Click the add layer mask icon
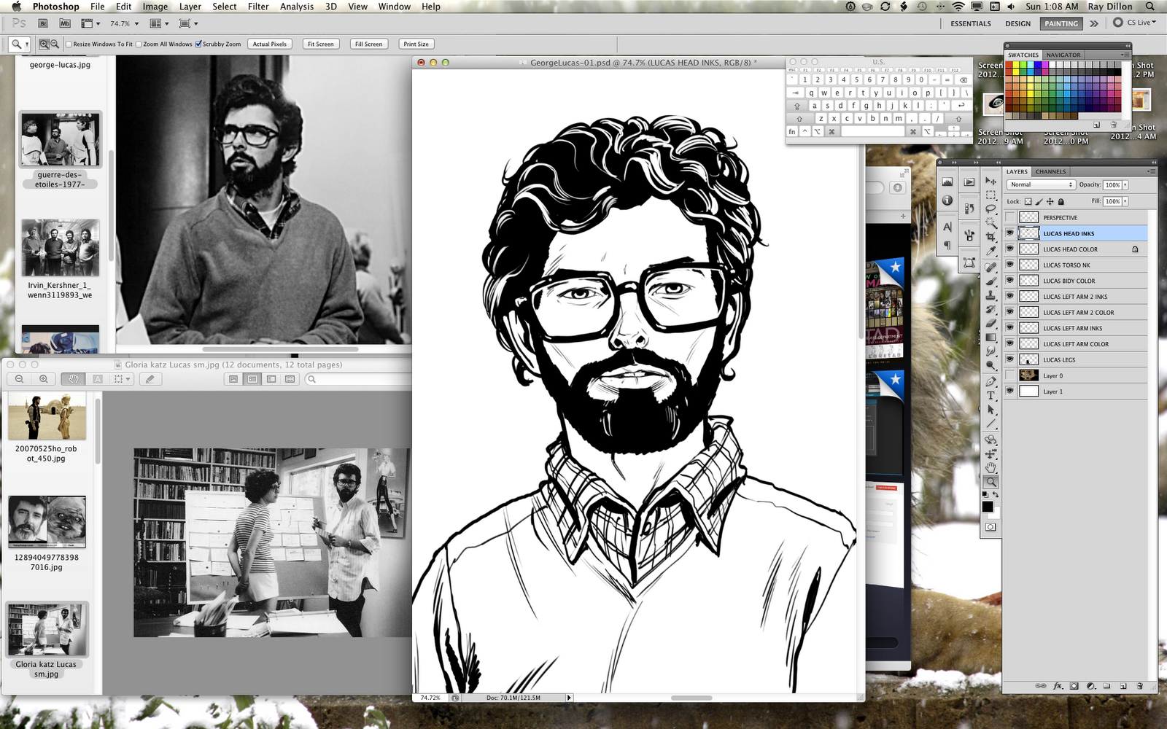1167x729 pixels. 1074,686
